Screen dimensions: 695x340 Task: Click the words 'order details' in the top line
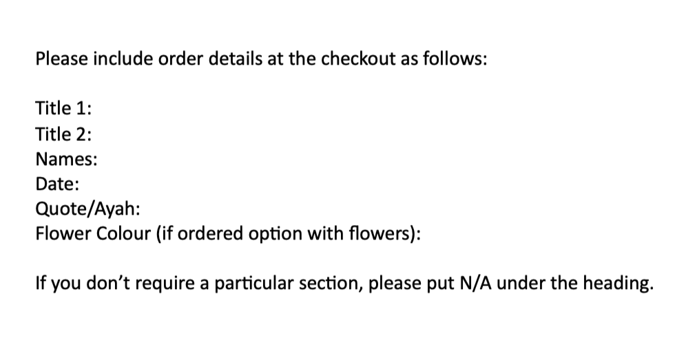pyautogui.click(x=206, y=59)
